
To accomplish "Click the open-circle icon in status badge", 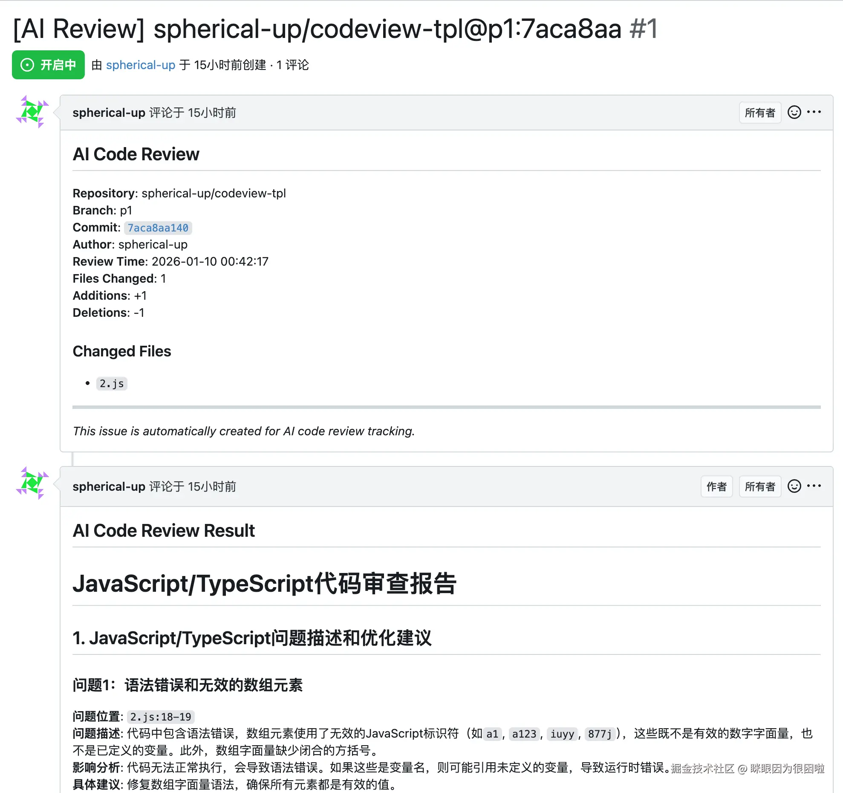I will click(x=27, y=65).
